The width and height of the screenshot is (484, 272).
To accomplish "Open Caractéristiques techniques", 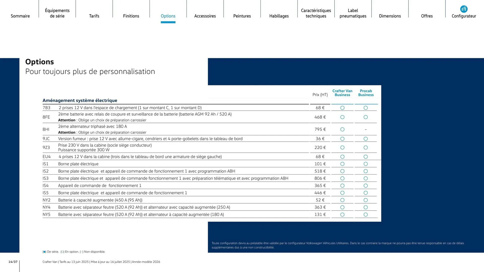I will pos(316,13).
